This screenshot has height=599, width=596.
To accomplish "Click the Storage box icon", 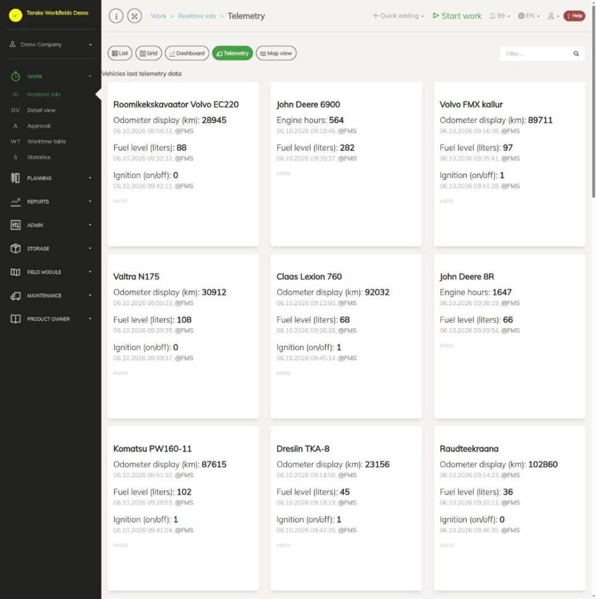I will pyautogui.click(x=15, y=249).
